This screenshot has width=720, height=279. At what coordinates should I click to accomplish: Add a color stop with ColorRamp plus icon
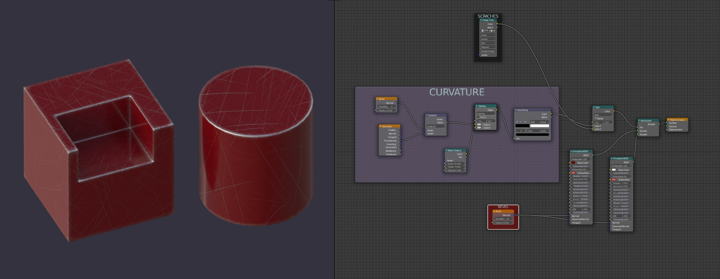(517, 122)
